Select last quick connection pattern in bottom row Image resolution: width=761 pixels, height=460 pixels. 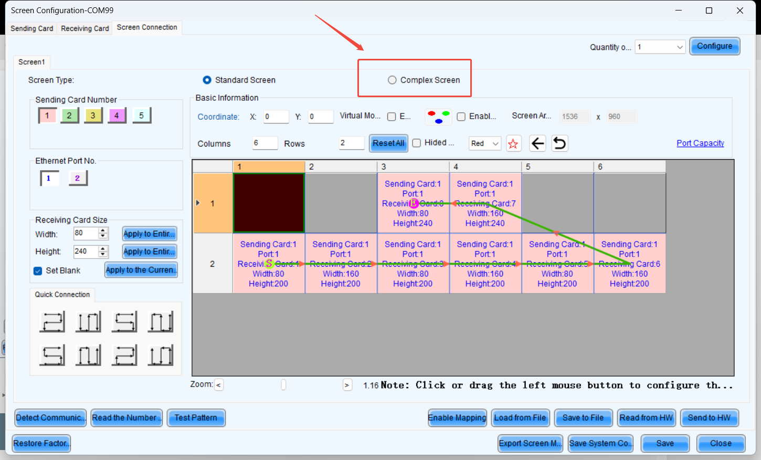[x=161, y=356]
